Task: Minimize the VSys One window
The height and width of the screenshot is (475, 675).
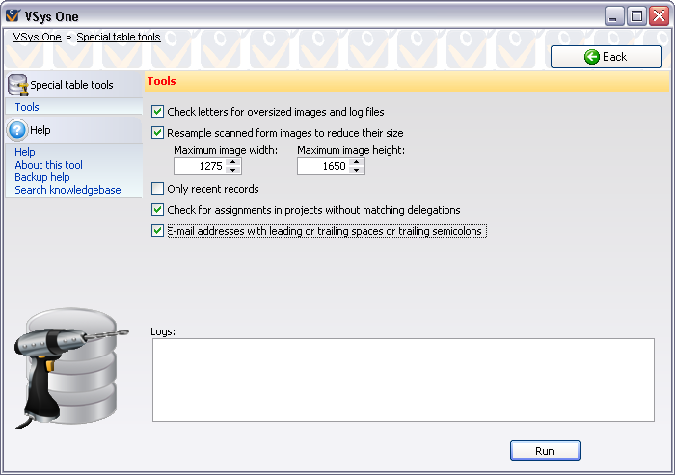Action: tap(614, 16)
